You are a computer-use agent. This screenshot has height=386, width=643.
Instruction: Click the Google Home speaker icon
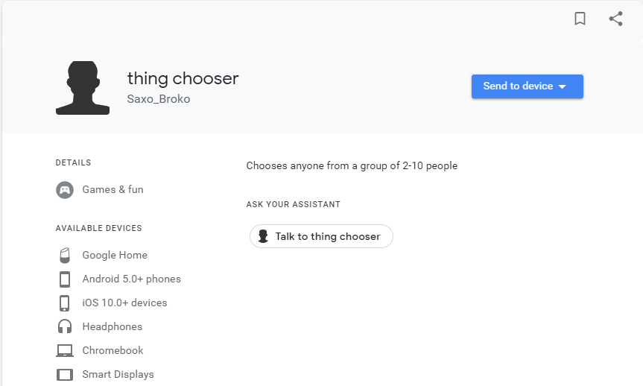pyautogui.click(x=65, y=255)
